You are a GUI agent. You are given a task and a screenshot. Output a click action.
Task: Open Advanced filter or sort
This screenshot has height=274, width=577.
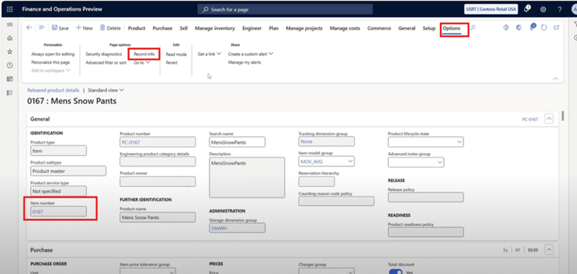point(106,62)
